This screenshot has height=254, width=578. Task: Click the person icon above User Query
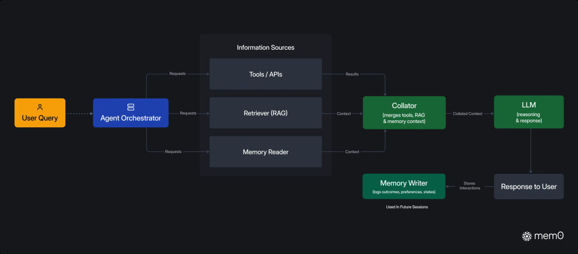click(40, 107)
